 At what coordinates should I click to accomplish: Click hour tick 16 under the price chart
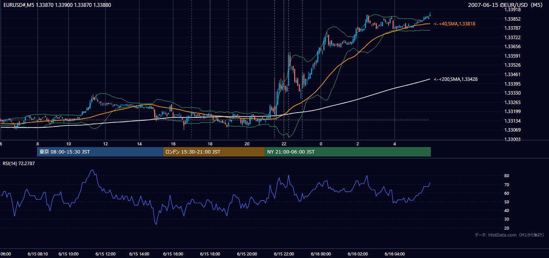coord(173,144)
